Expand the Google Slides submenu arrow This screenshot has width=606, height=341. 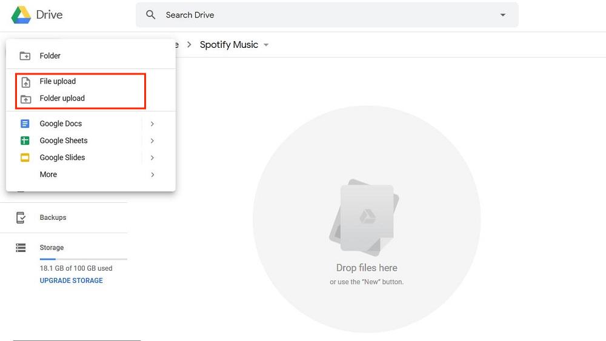coord(152,157)
